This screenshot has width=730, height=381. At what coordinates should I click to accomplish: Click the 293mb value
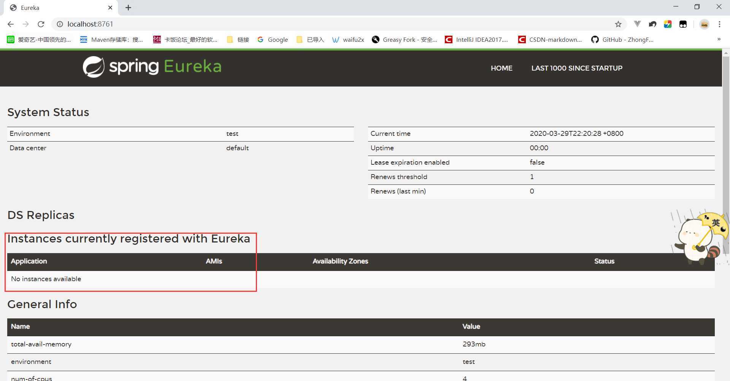[x=474, y=344]
